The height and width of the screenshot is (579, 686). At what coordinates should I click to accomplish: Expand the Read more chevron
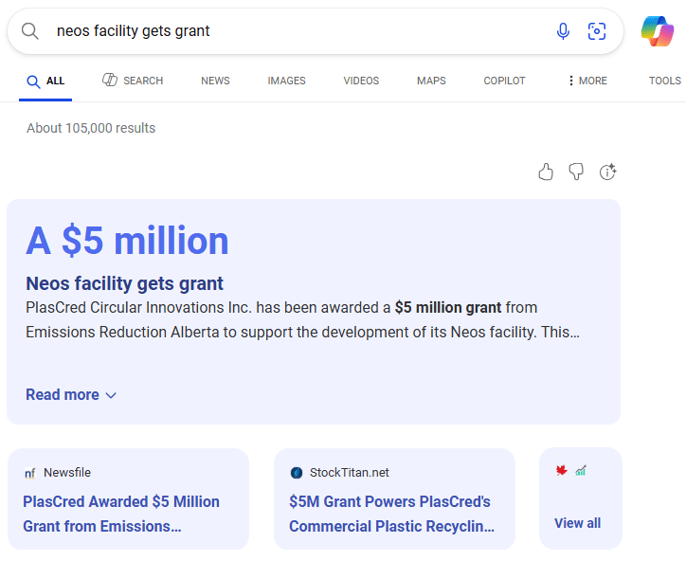click(x=111, y=395)
